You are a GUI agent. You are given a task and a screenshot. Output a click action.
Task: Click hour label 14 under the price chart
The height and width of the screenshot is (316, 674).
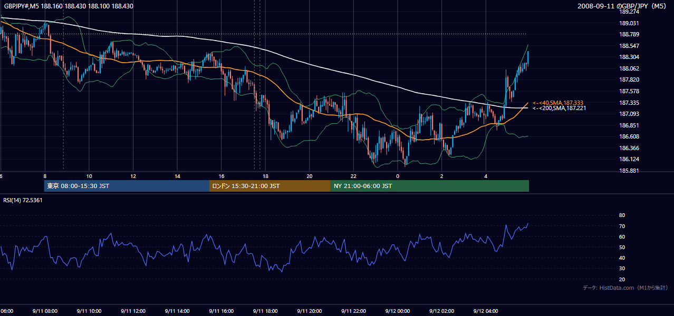point(177,176)
